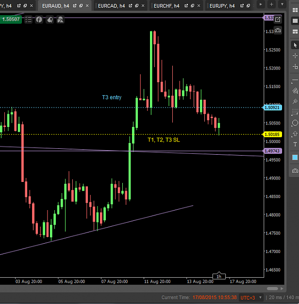Open the objects list icon on chart
Screen dimensions: 299x304
(x=61, y=19)
